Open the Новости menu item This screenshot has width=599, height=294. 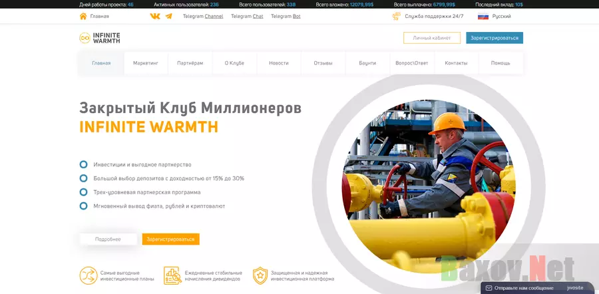[x=278, y=63]
